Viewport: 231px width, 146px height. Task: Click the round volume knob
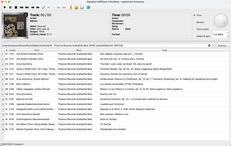pos(221,20)
